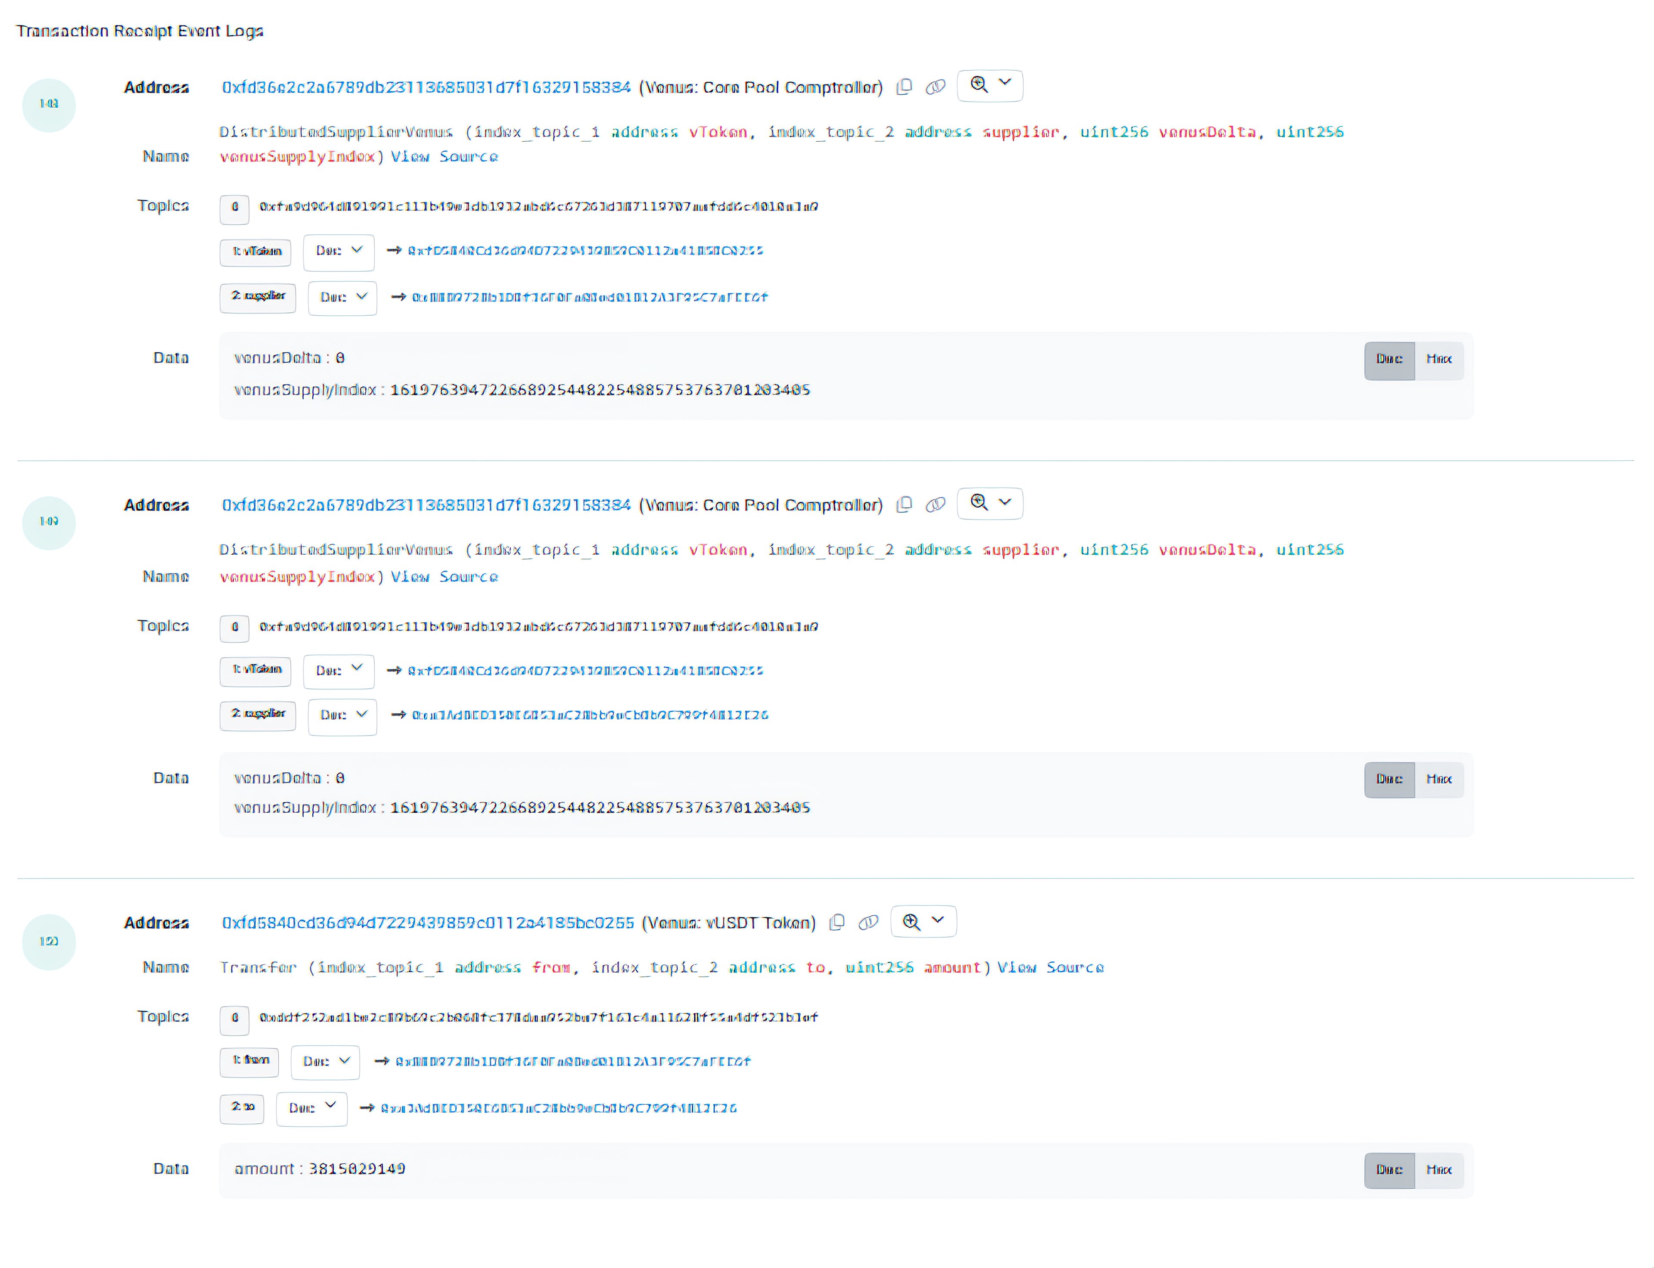Open Comptroller address link in log 148
The height and width of the screenshot is (1268, 1654).
click(426, 87)
